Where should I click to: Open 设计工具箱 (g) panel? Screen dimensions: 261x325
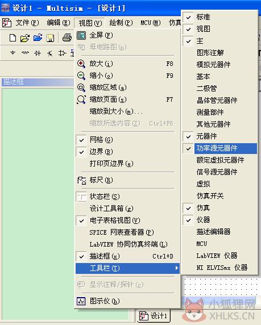[x=127, y=209]
